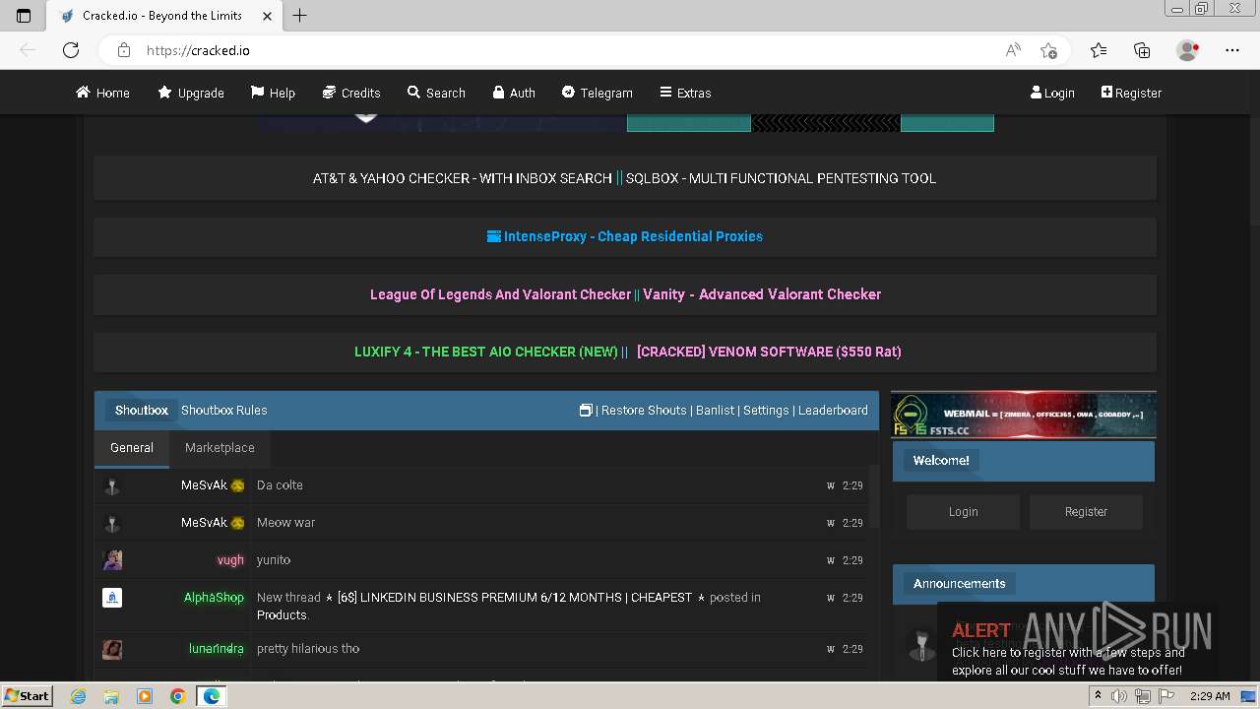Click Login button in Welcome panel
1260x709 pixels.
pos(963,512)
